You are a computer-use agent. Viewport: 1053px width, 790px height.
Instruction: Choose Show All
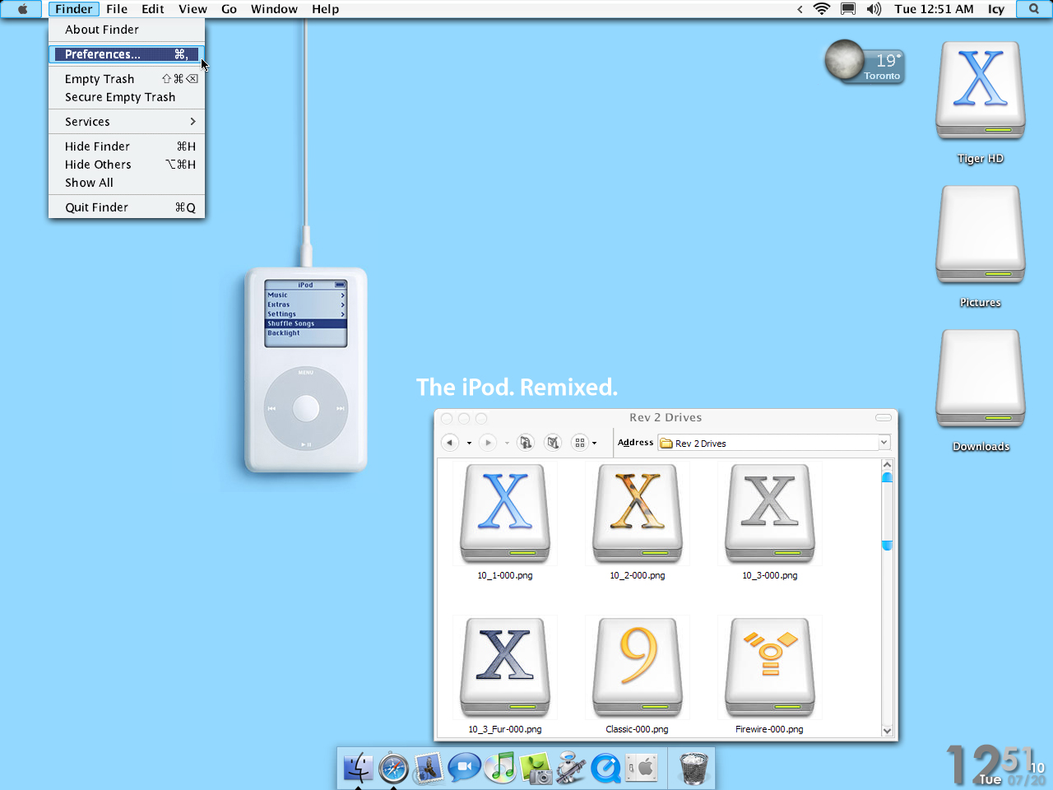point(127,183)
